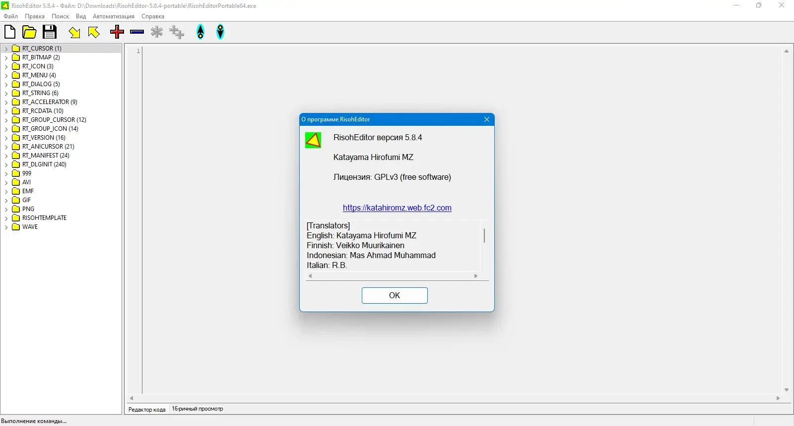The width and height of the screenshot is (794, 426).
Task: Click the WAVE folder icon
Action: pyautogui.click(x=16, y=227)
